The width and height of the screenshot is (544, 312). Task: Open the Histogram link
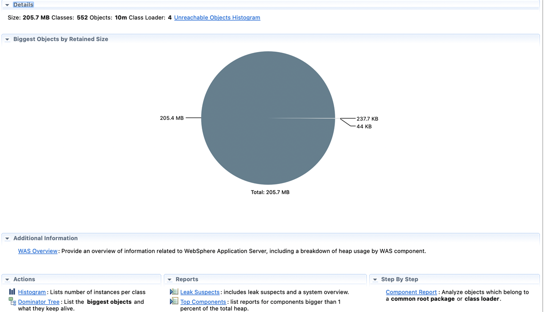coord(32,292)
